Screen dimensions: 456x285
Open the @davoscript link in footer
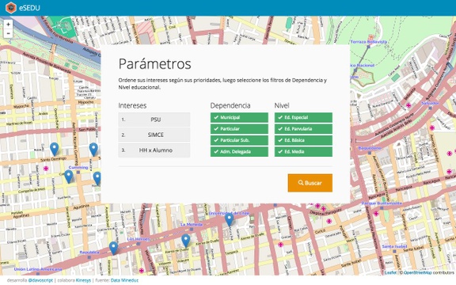[x=40, y=280]
